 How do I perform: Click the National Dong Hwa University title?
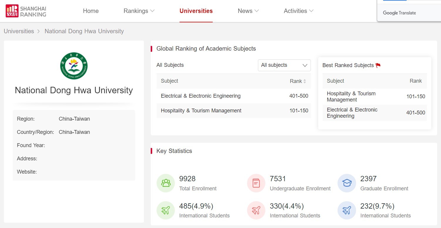coord(74,90)
